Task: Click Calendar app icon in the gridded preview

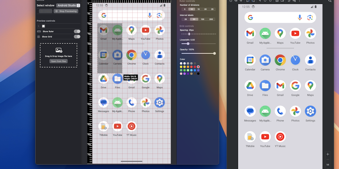Action: coord(103,55)
